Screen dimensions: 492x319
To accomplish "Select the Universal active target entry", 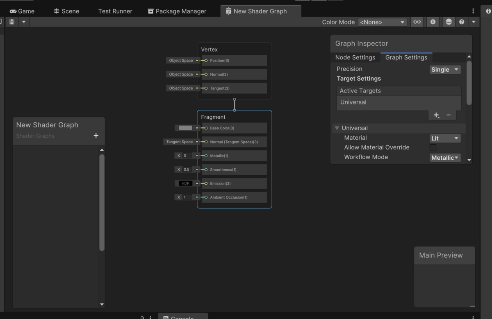I will 399,102.
